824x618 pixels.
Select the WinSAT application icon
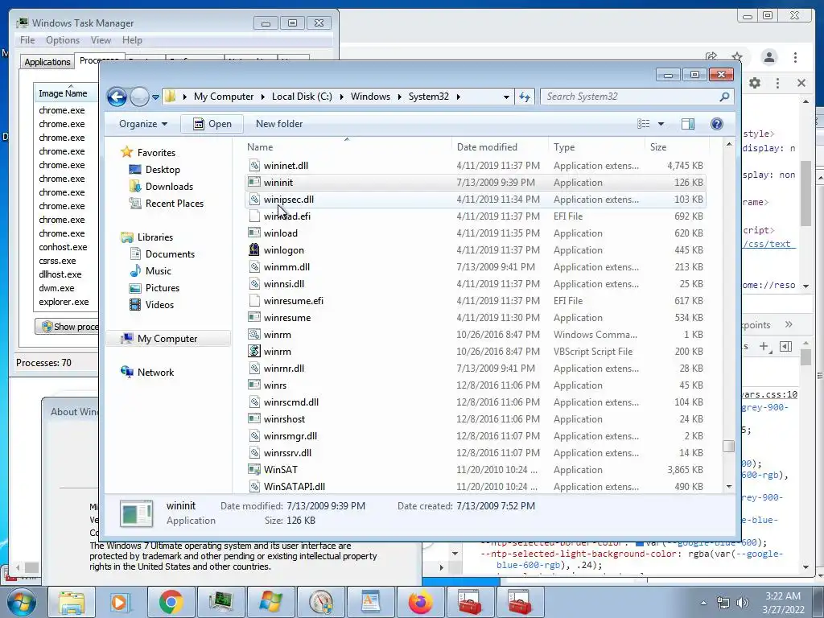(x=254, y=470)
